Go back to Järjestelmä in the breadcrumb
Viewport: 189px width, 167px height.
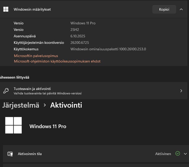[x=21, y=105]
